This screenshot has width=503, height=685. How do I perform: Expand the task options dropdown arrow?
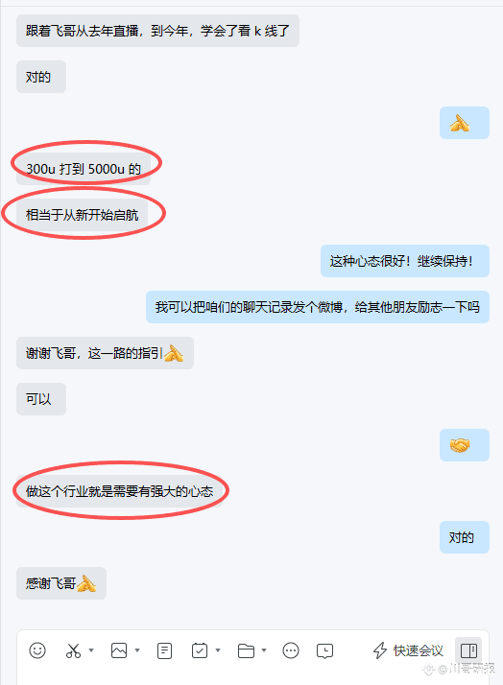coord(218,650)
